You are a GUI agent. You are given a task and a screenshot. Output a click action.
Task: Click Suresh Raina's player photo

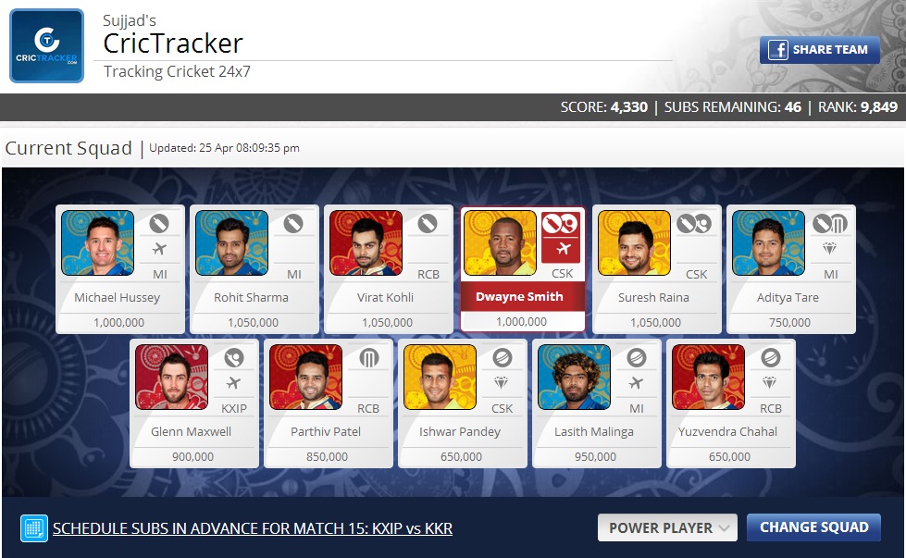pyautogui.click(x=634, y=242)
